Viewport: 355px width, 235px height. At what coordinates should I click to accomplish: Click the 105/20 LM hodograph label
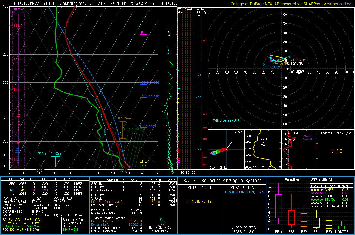(273, 67)
